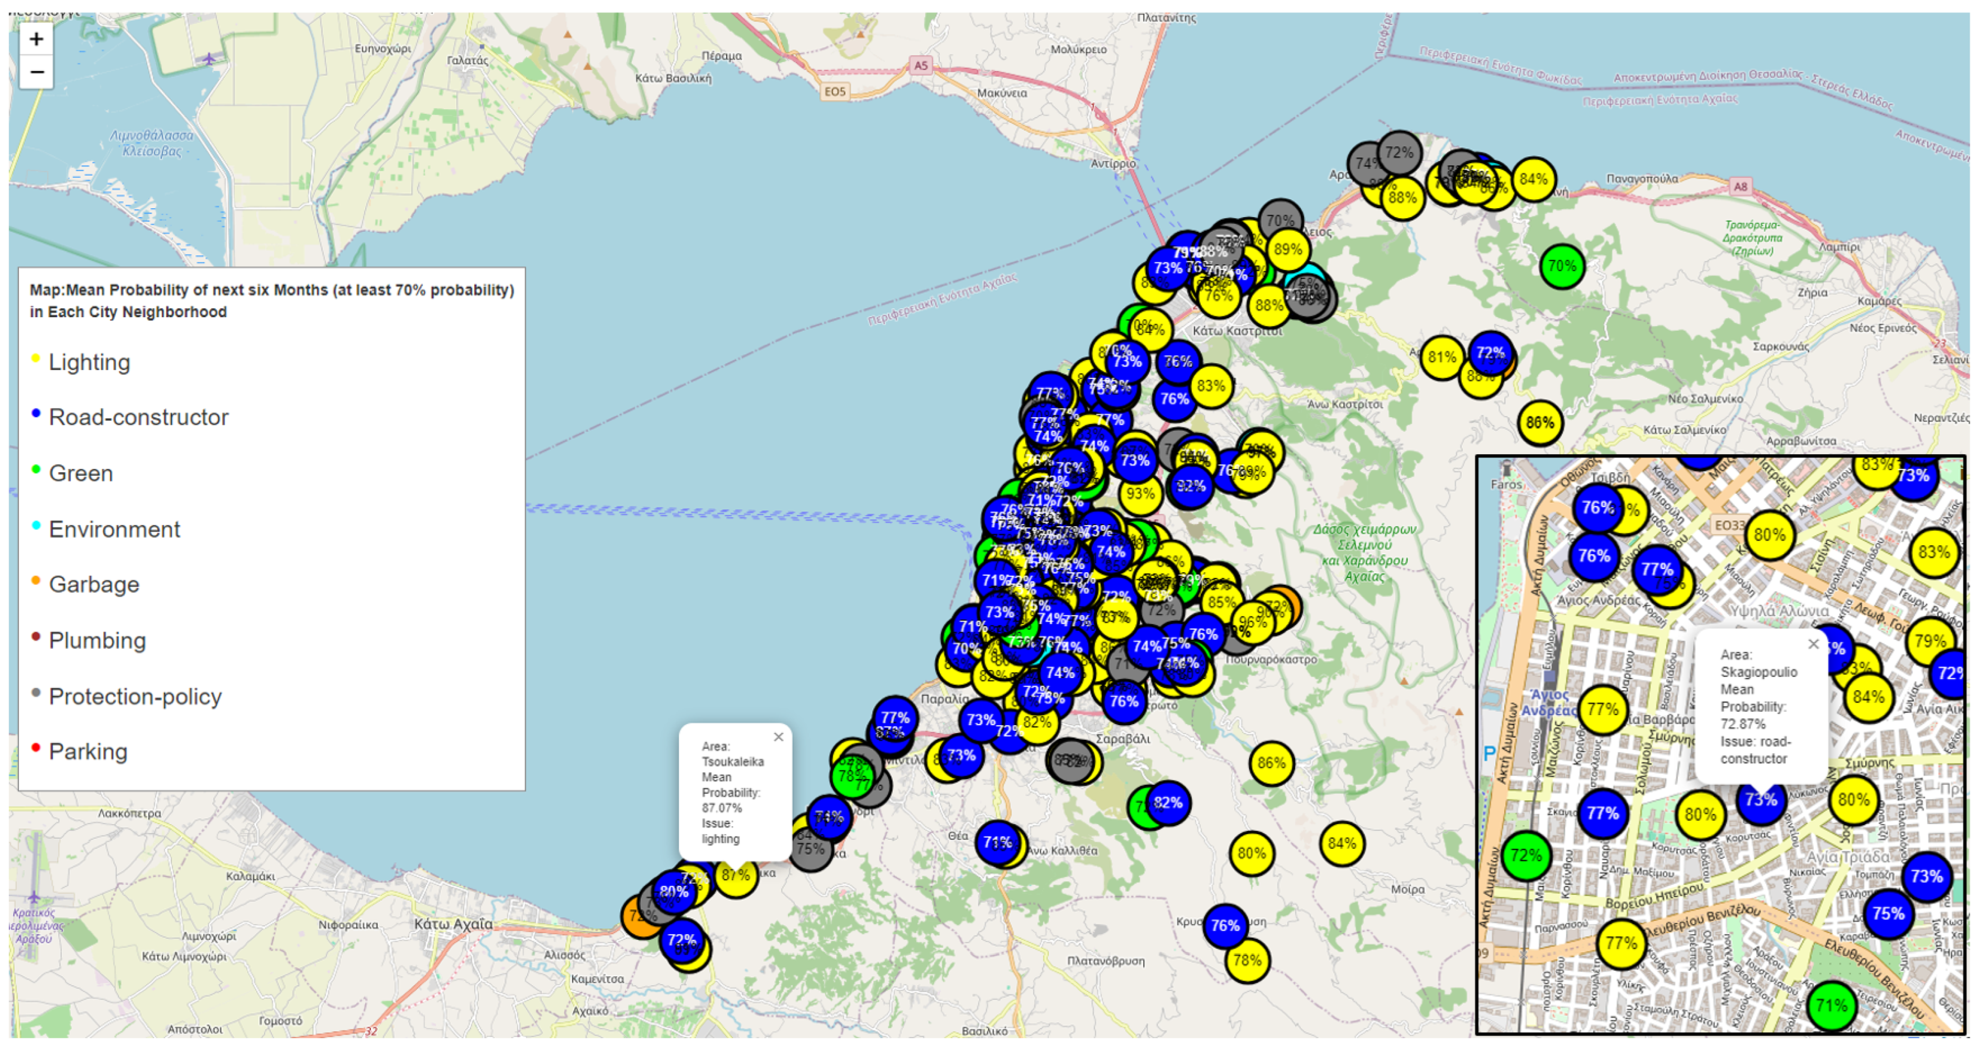This screenshot has width=1979, height=1047.
Task: Click the yellow 89% marker near Rio
Action: [1288, 250]
